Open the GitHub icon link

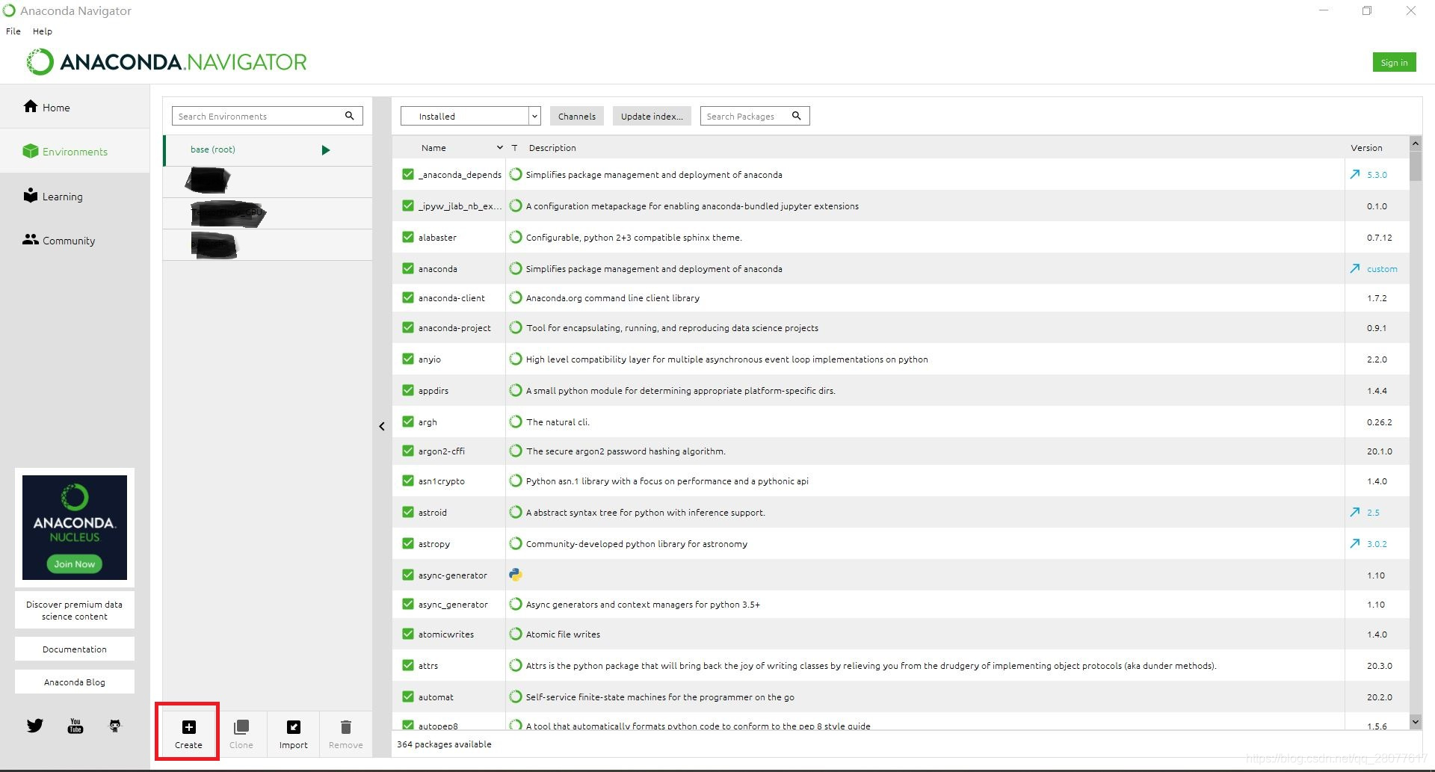coord(115,726)
